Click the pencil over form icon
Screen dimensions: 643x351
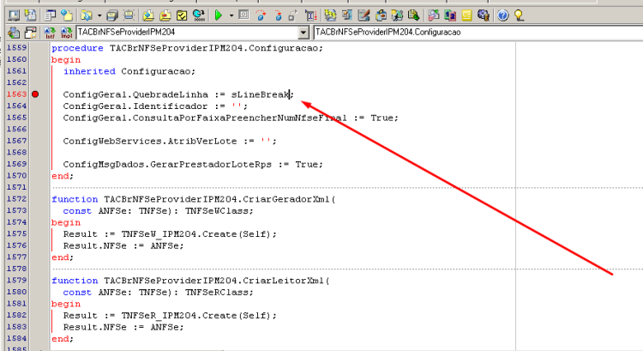tap(347, 15)
